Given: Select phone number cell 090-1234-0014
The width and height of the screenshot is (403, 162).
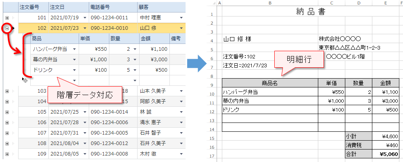Looking at the screenshot, I should [x=112, y=112].
